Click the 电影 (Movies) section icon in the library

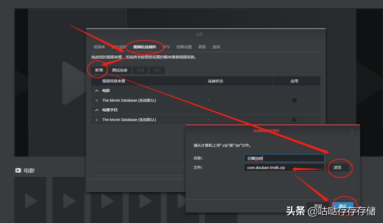coord(18,170)
